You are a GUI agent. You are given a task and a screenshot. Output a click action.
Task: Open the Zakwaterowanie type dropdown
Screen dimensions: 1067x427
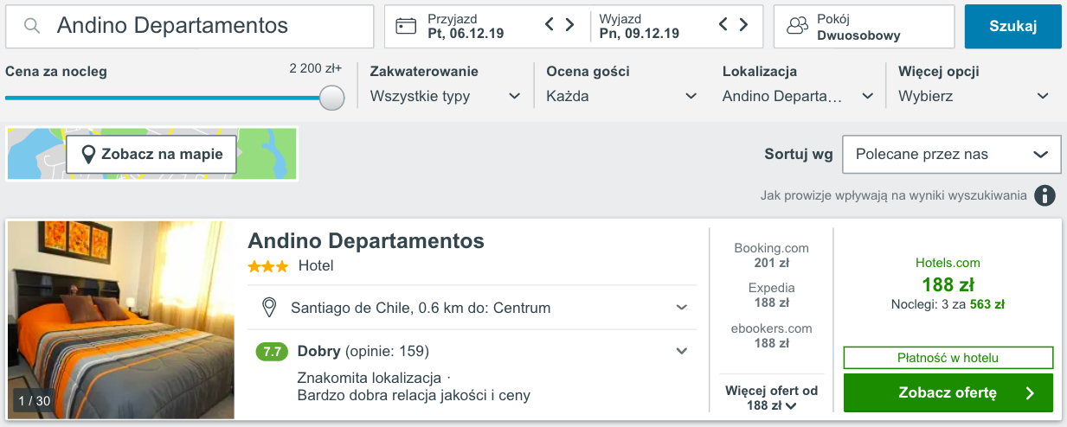click(x=445, y=96)
